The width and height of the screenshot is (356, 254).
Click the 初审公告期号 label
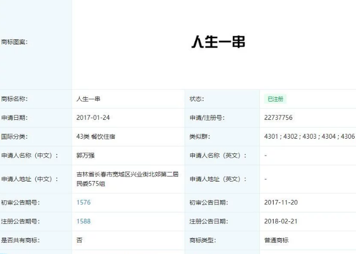[x=20, y=202]
